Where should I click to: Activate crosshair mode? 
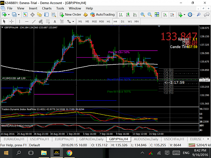pyautogui.click(x=11, y=22)
